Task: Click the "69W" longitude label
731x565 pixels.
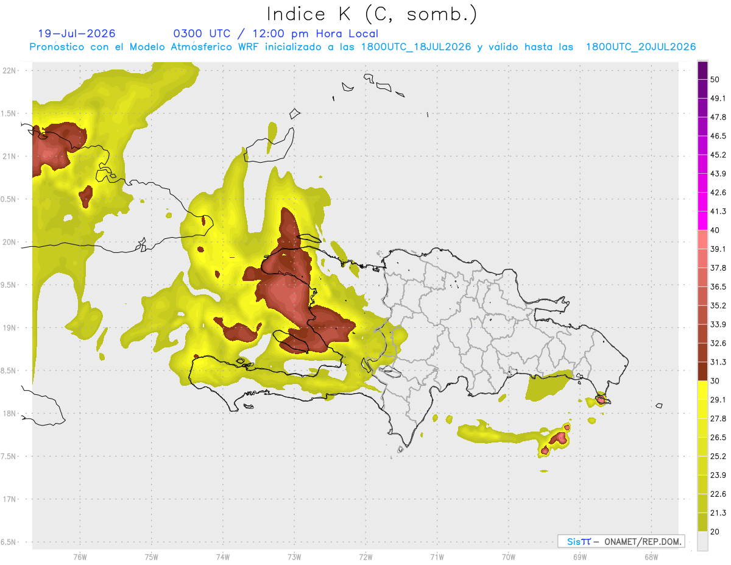Action: click(x=580, y=556)
